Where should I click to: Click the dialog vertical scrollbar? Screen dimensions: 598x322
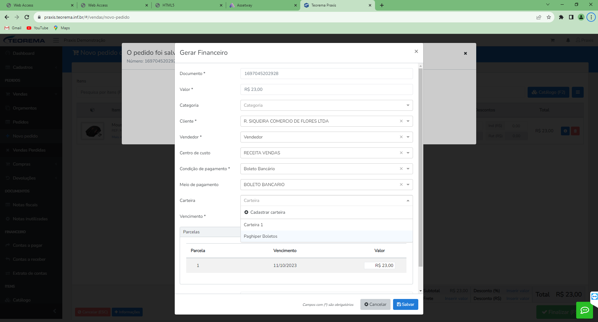tap(420, 167)
